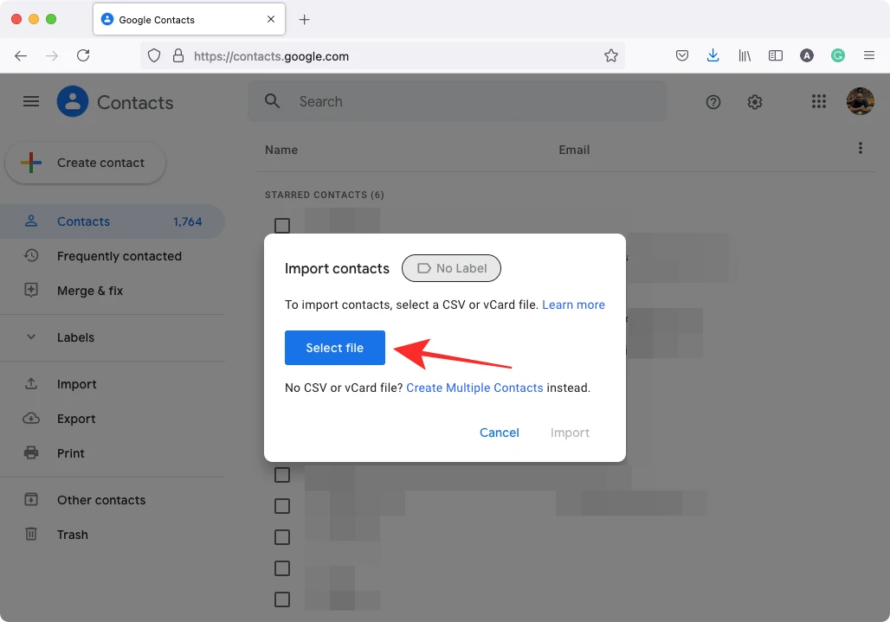Viewport: 890px width, 622px height.
Task: Click the Import sidebar upload icon
Action: (x=31, y=384)
